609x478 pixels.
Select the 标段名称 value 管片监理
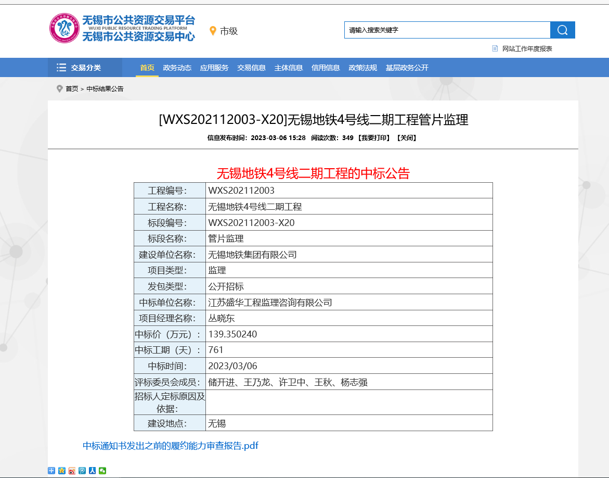click(x=226, y=239)
